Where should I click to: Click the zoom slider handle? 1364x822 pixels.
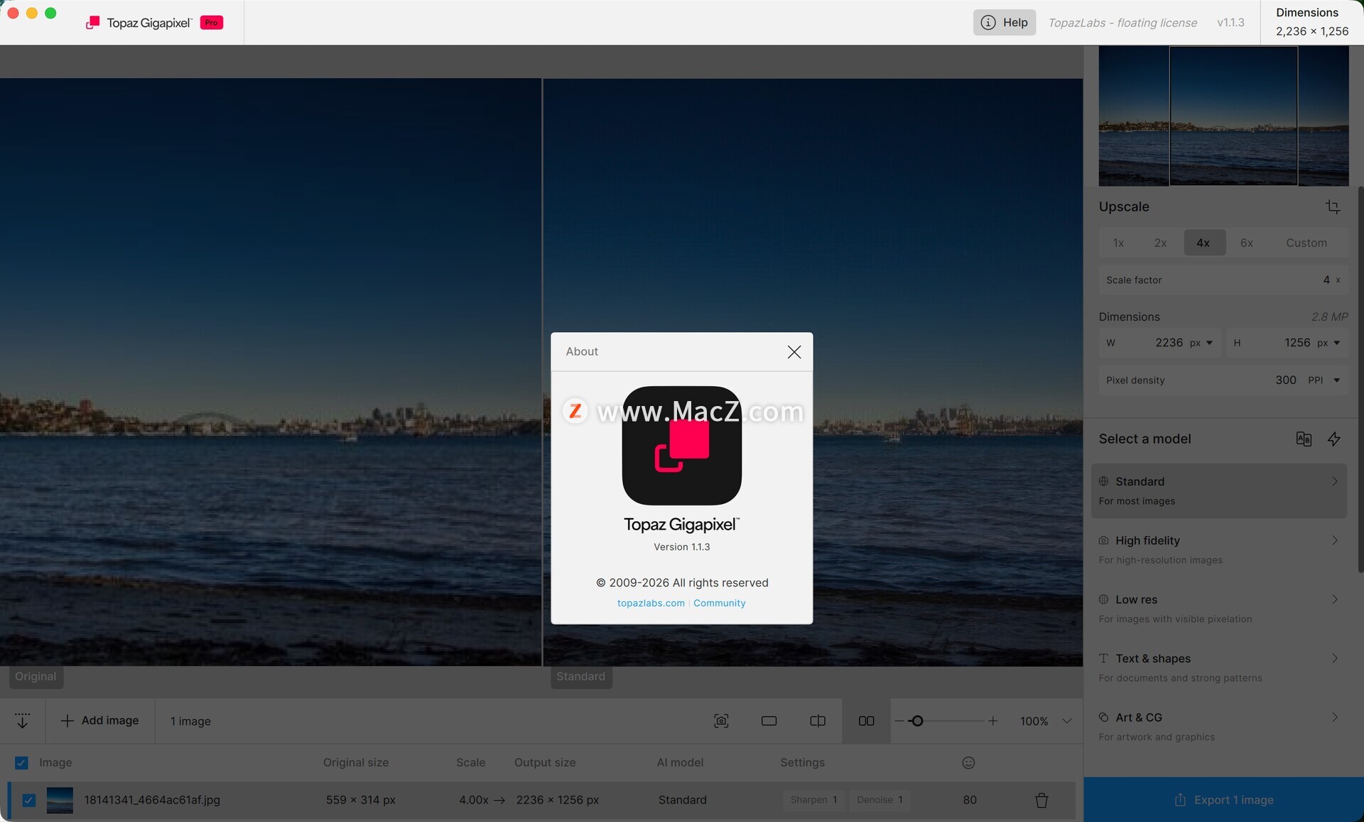tap(917, 721)
